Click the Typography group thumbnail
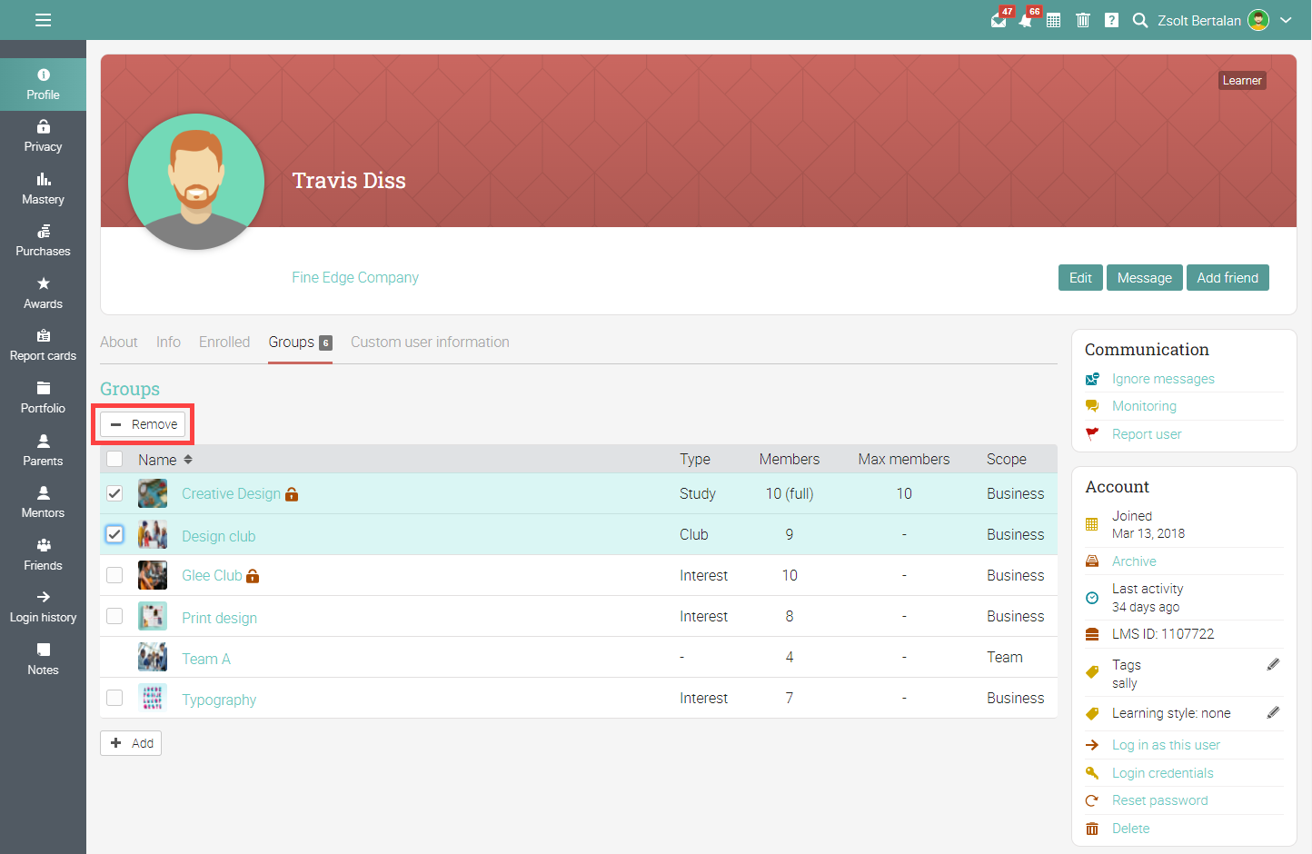The width and height of the screenshot is (1312, 854). pyautogui.click(x=153, y=698)
